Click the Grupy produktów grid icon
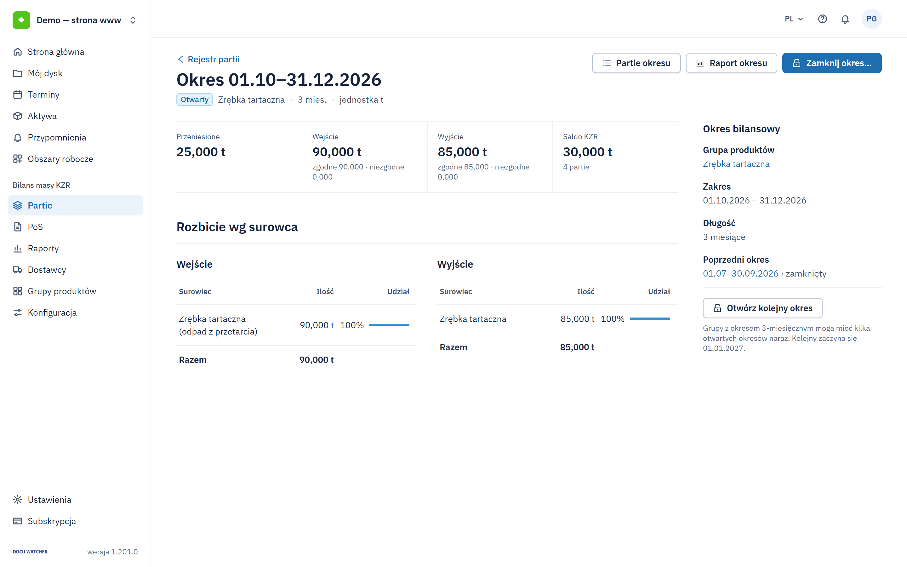The image size is (907, 567). point(18,291)
